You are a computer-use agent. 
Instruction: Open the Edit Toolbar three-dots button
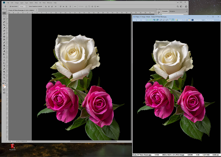[x=4, y=81]
